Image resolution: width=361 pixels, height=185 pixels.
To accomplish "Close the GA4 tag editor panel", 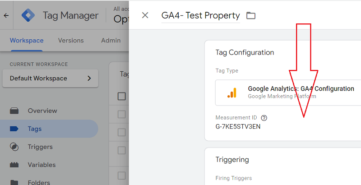I will click(x=145, y=15).
